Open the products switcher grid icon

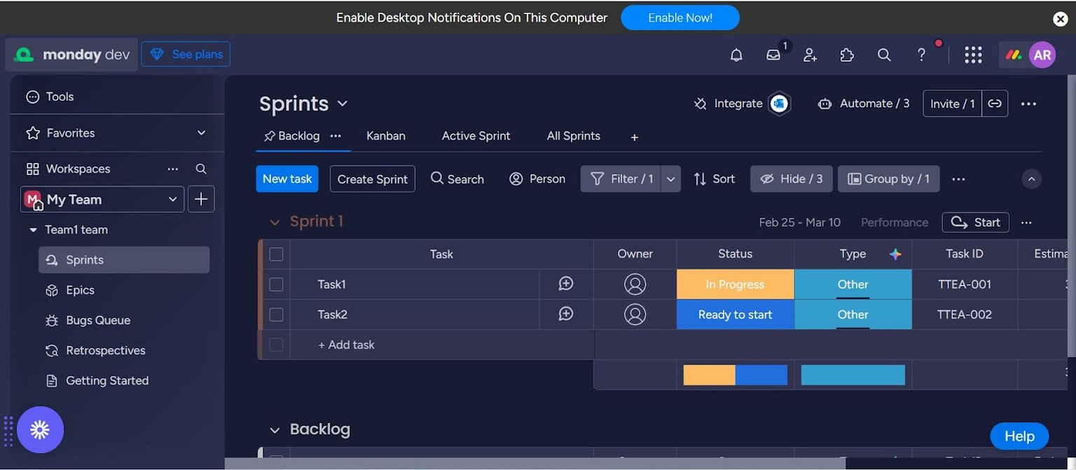point(973,55)
